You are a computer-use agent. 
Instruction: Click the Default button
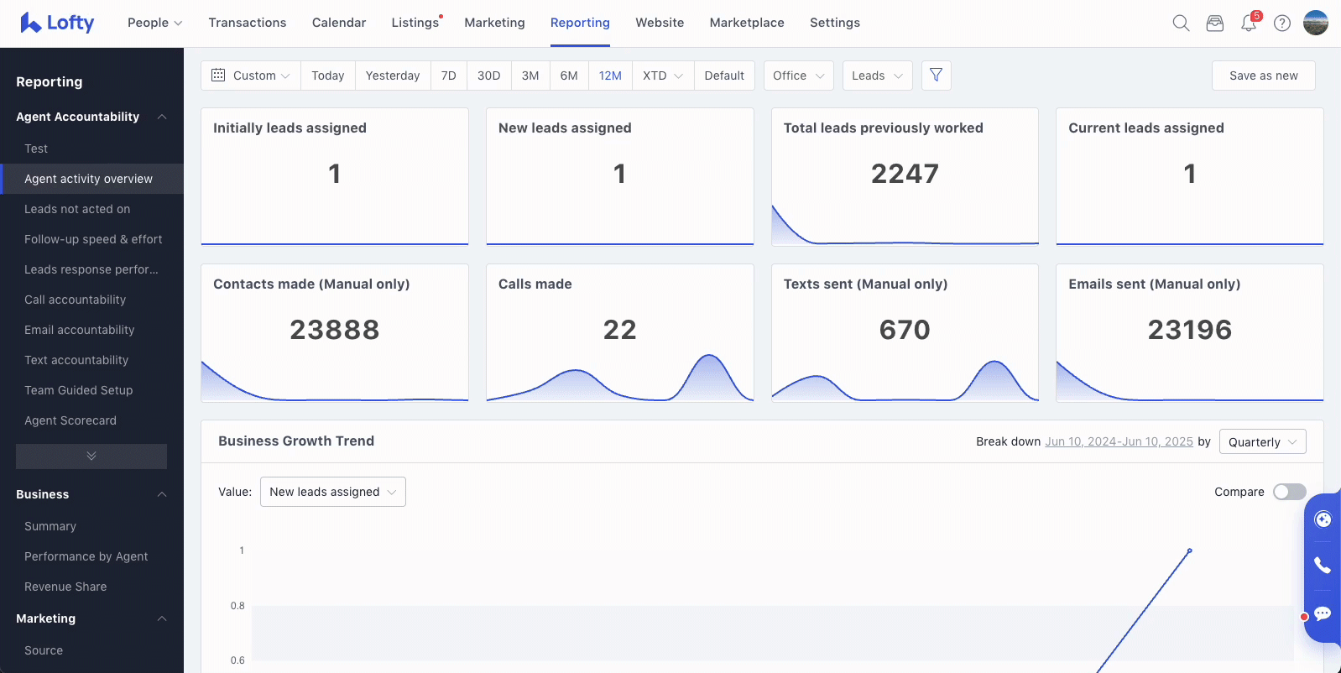click(724, 76)
